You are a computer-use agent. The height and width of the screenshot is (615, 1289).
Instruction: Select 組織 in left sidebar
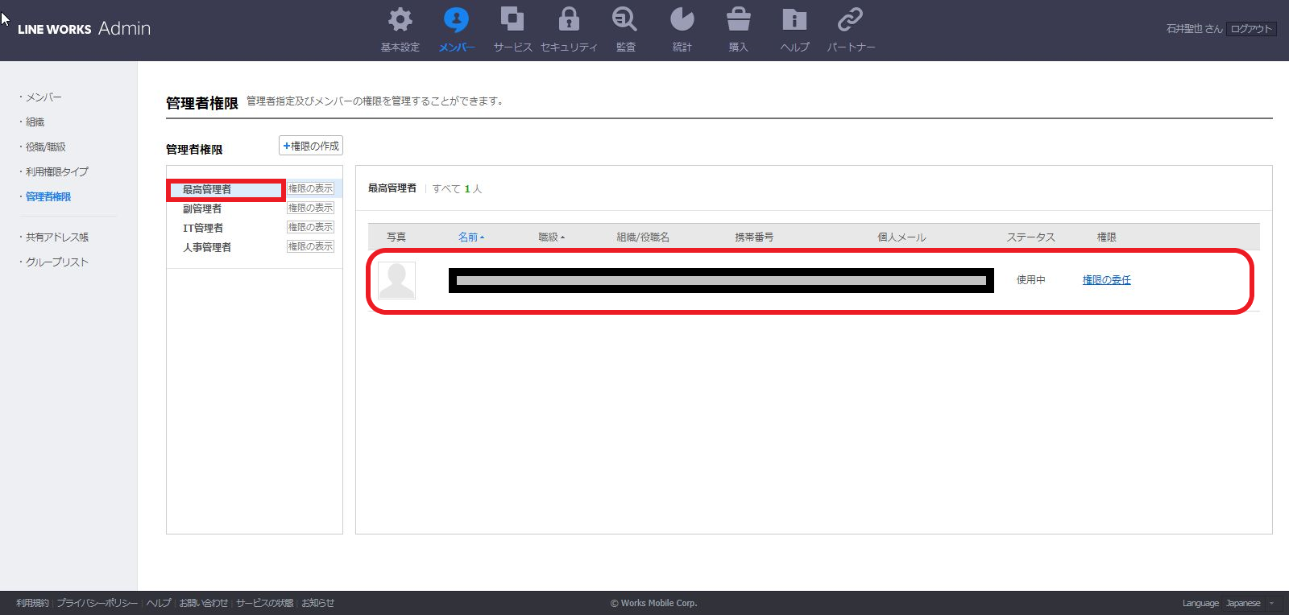tap(35, 122)
